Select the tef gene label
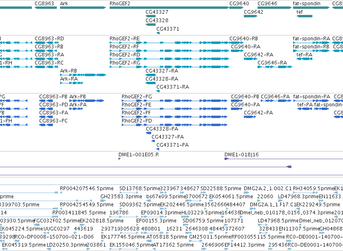Image resolution: width=343 pixels, height=251 pixels. 300,12
